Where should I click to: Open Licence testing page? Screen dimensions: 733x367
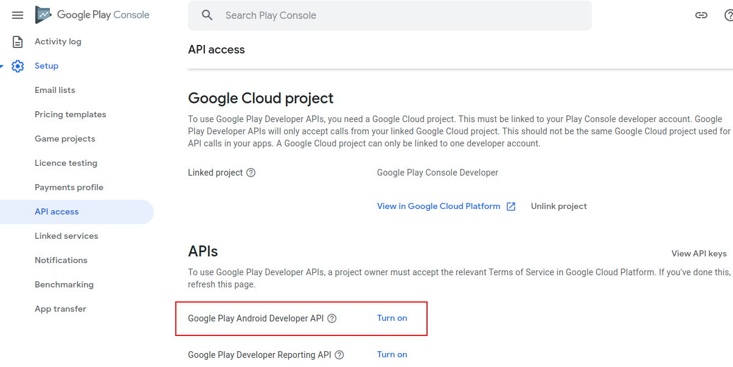coord(66,163)
